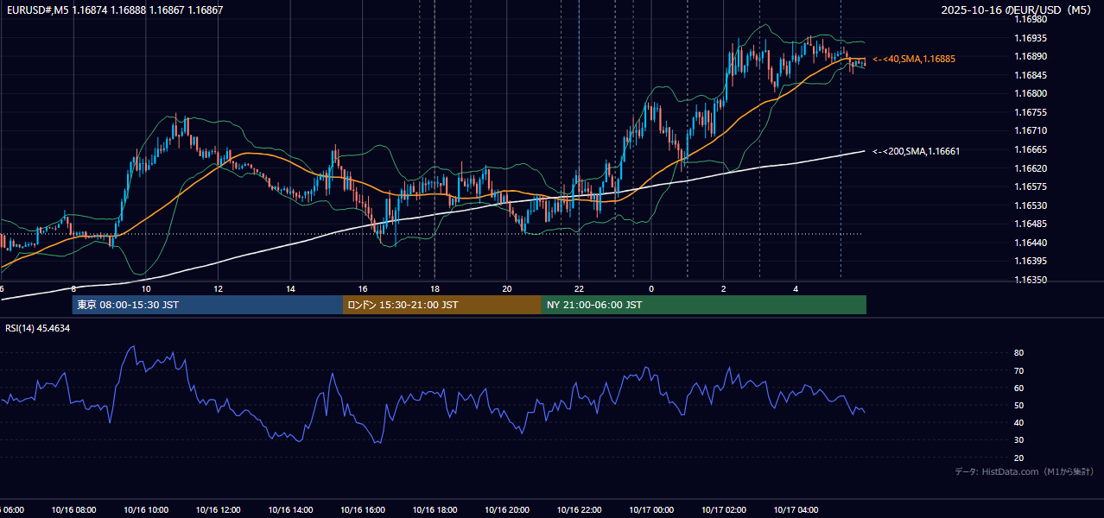Click price axis label 1.16980
The image size is (1104, 518).
(1031, 19)
